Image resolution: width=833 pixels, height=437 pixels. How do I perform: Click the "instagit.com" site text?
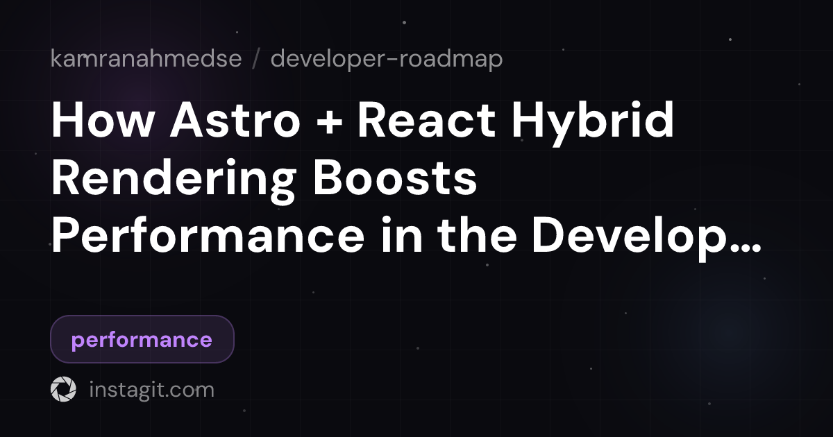point(151,390)
